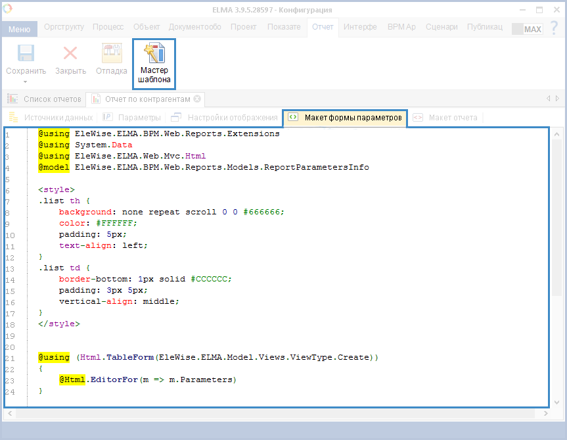
Task: Switch to the BPM Ap ribbon tab
Action: point(401,27)
